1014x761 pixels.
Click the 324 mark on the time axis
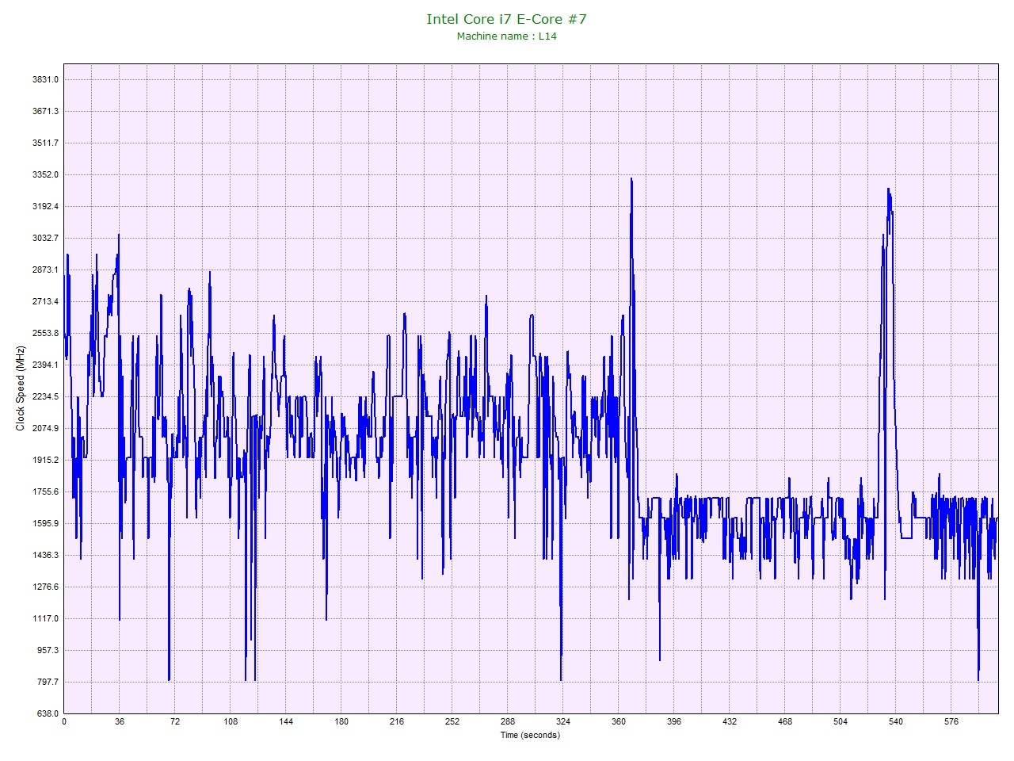563,722
